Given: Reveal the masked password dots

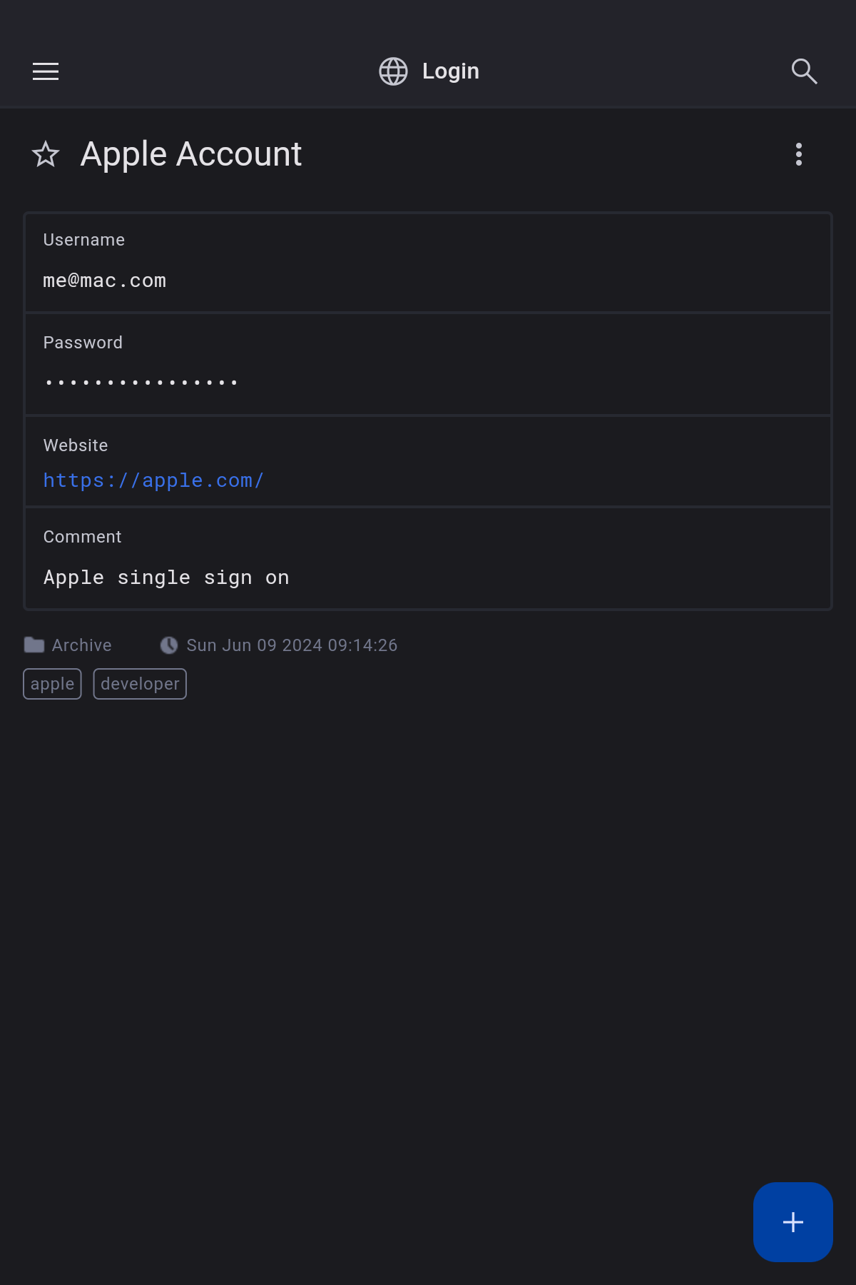Looking at the screenshot, I should tap(141, 383).
